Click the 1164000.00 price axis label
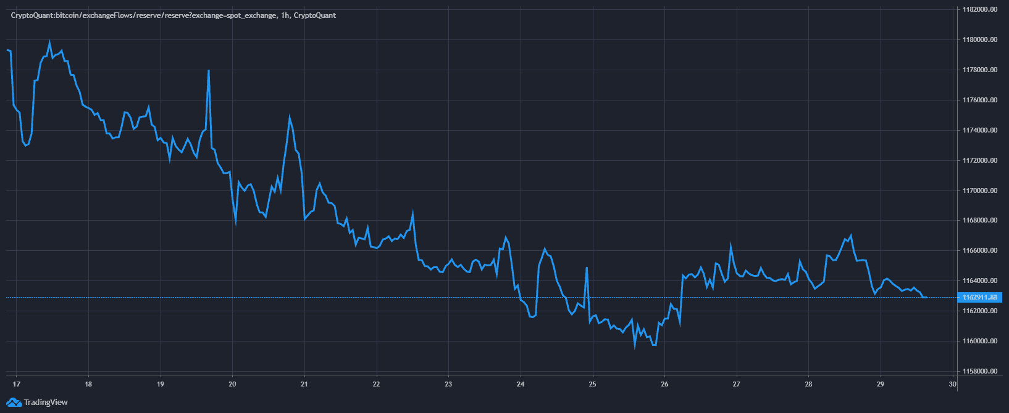 pos(980,281)
